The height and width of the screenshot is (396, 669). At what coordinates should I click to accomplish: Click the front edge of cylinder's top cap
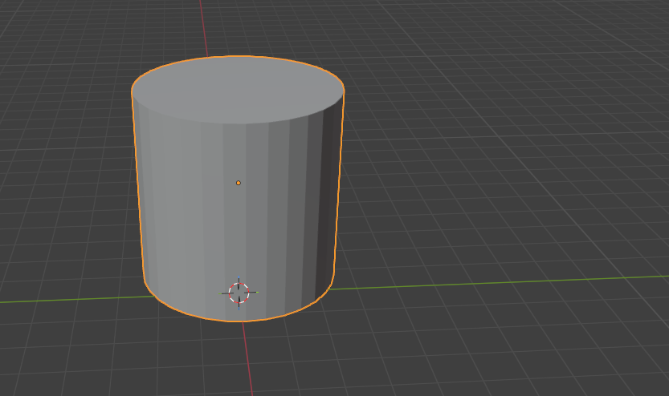click(x=238, y=123)
